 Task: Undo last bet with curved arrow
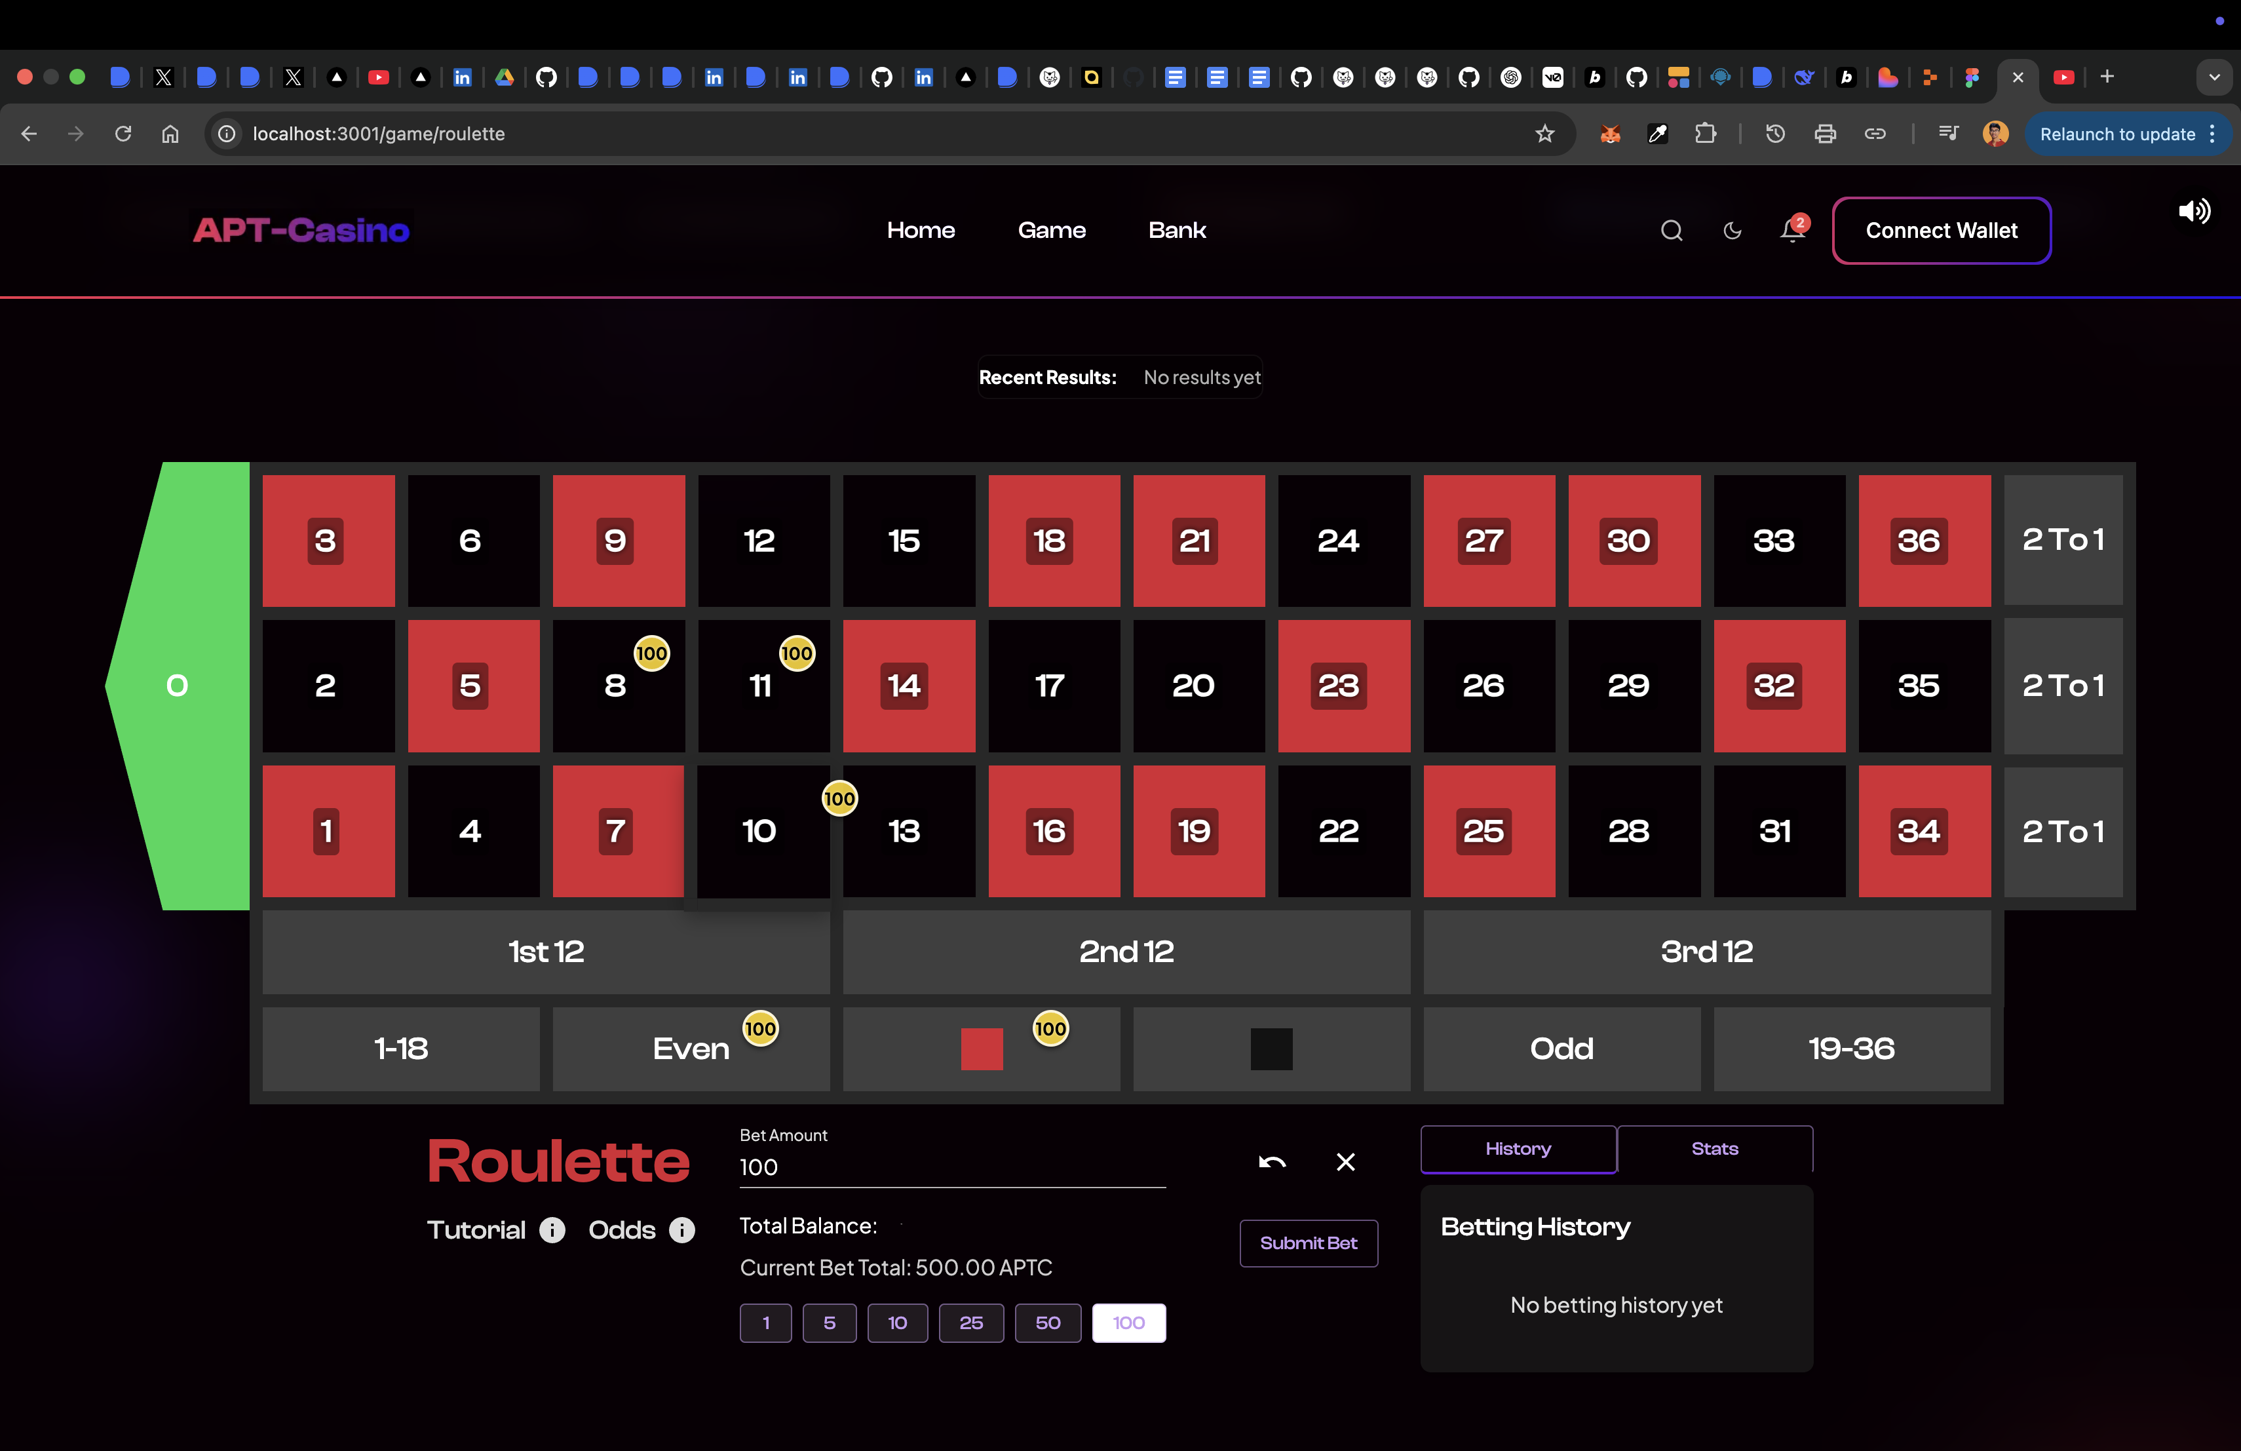(1272, 1162)
